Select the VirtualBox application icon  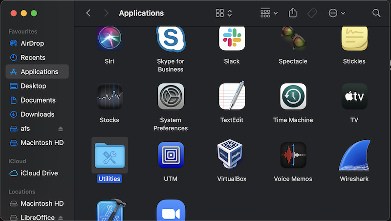[x=232, y=155]
